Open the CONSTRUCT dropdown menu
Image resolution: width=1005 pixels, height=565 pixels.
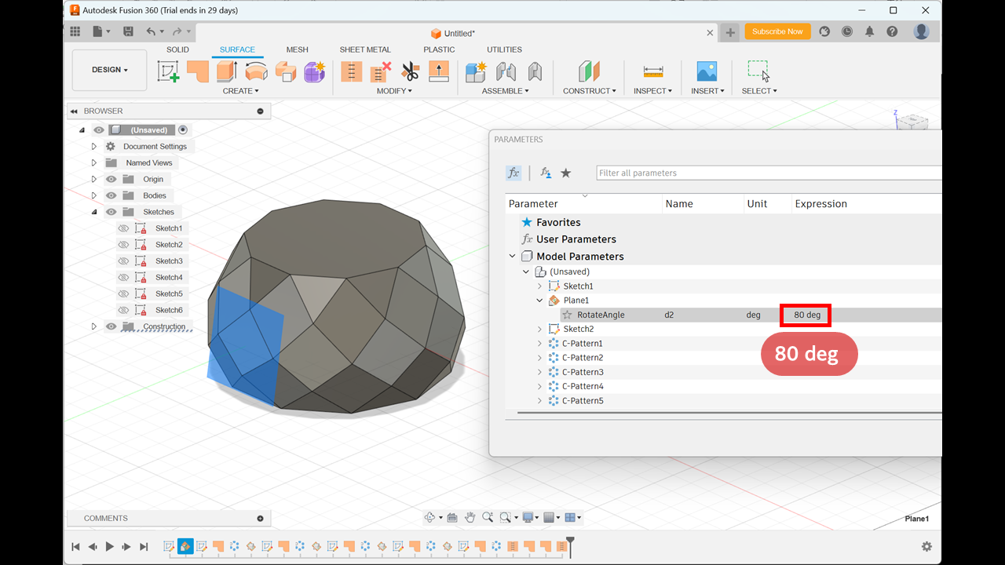(590, 91)
